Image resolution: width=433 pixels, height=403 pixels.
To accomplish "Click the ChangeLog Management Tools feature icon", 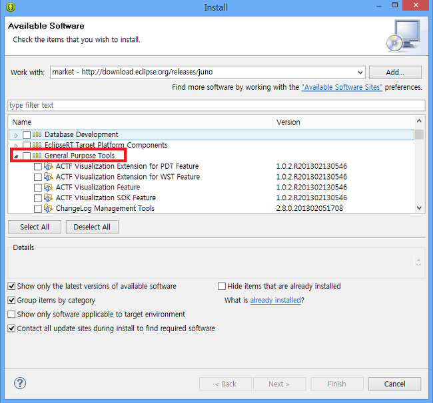I will point(49,208).
